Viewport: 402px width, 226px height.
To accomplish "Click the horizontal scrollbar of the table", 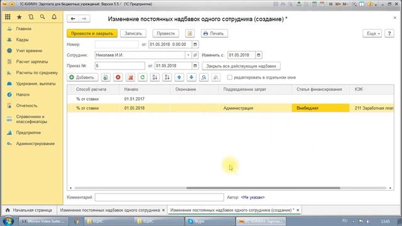I will point(263,188).
